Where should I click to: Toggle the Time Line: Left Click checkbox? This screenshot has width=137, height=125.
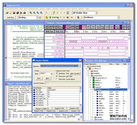57,76
